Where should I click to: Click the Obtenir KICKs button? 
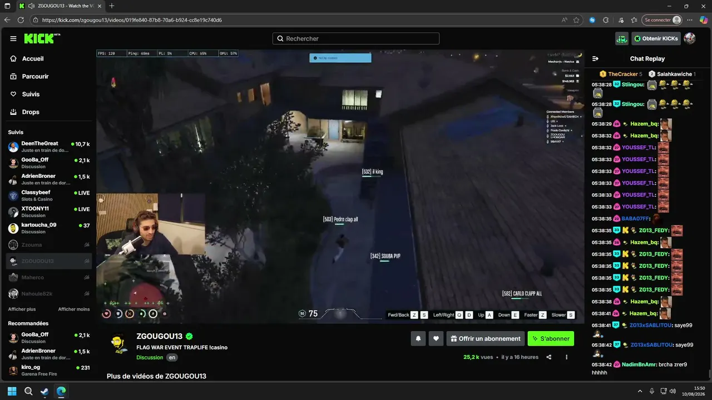656,39
